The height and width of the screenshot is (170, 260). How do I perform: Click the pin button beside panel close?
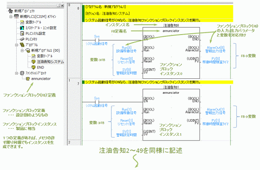pos(58,5)
